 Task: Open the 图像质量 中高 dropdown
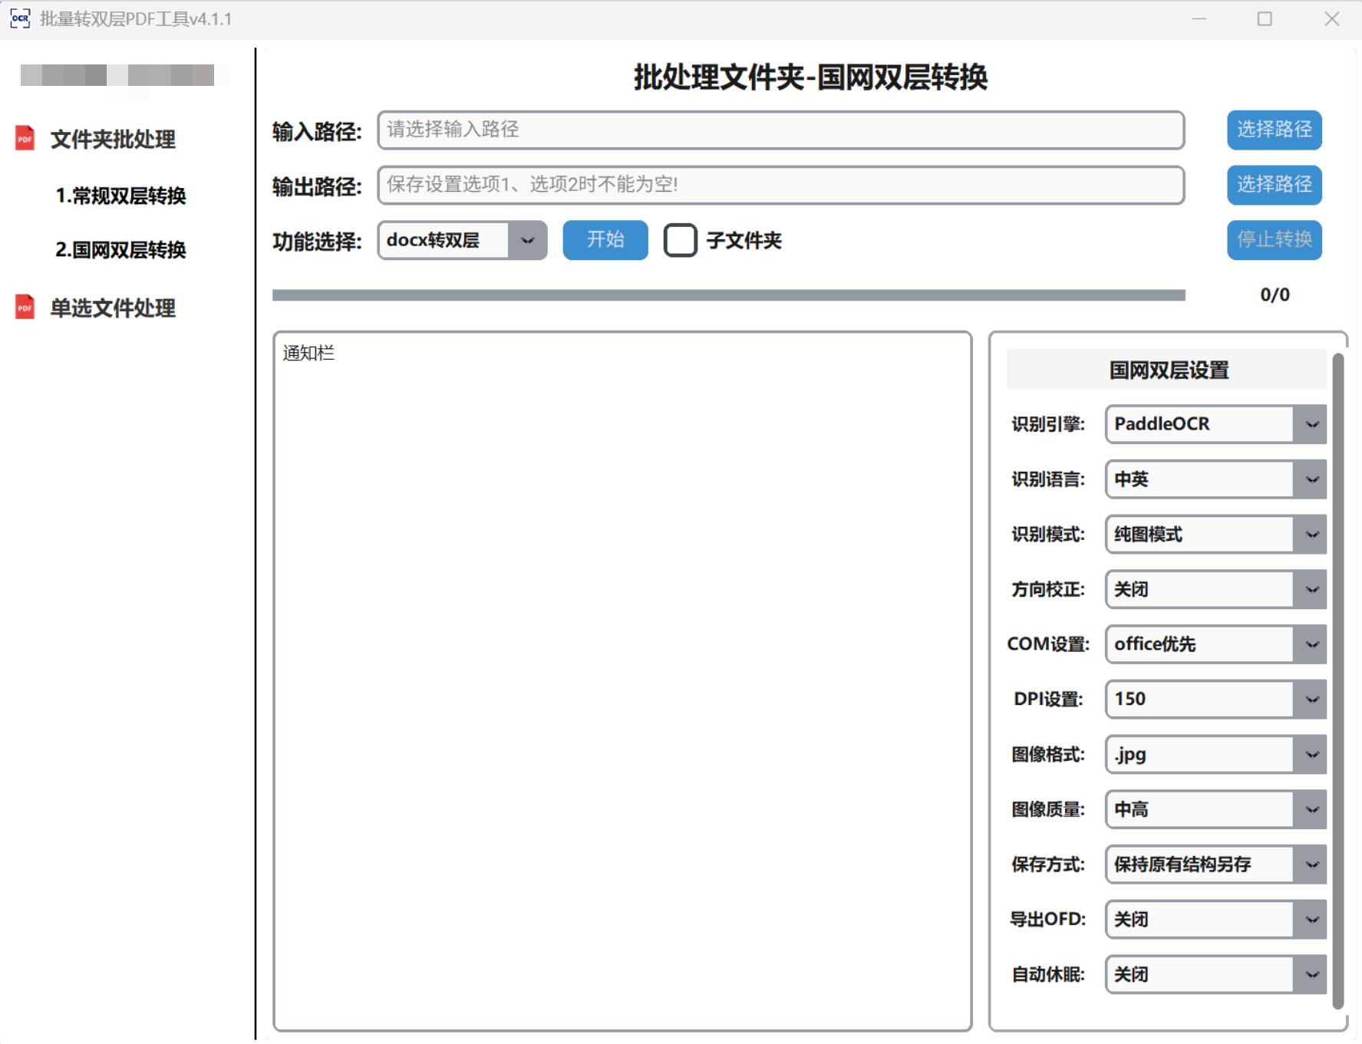tap(1215, 809)
